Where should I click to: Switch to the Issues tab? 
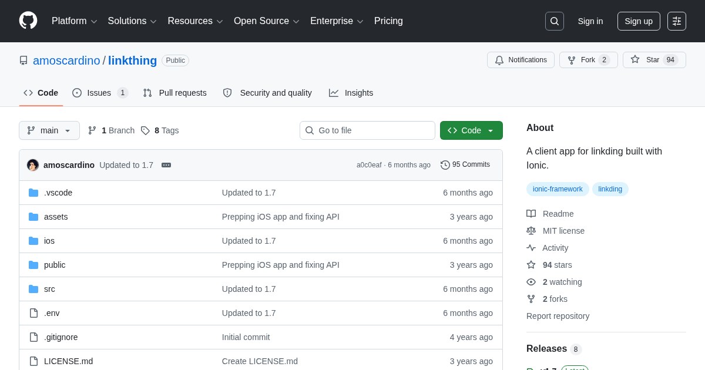(x=100, y=93)
